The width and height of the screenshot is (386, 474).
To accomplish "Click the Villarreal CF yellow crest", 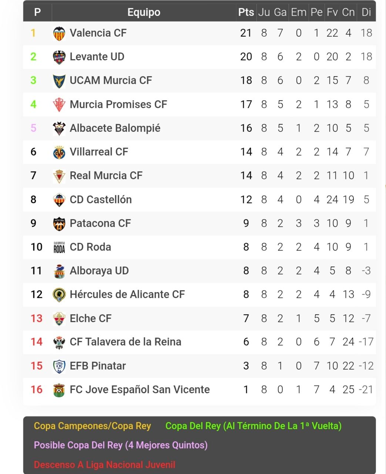I will [x=59, y=152].
